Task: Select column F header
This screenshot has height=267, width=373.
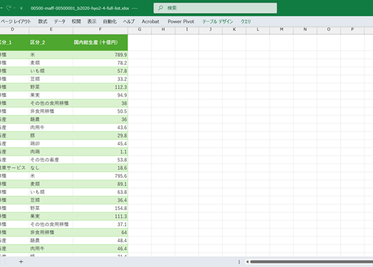Action: pos(100,29)
